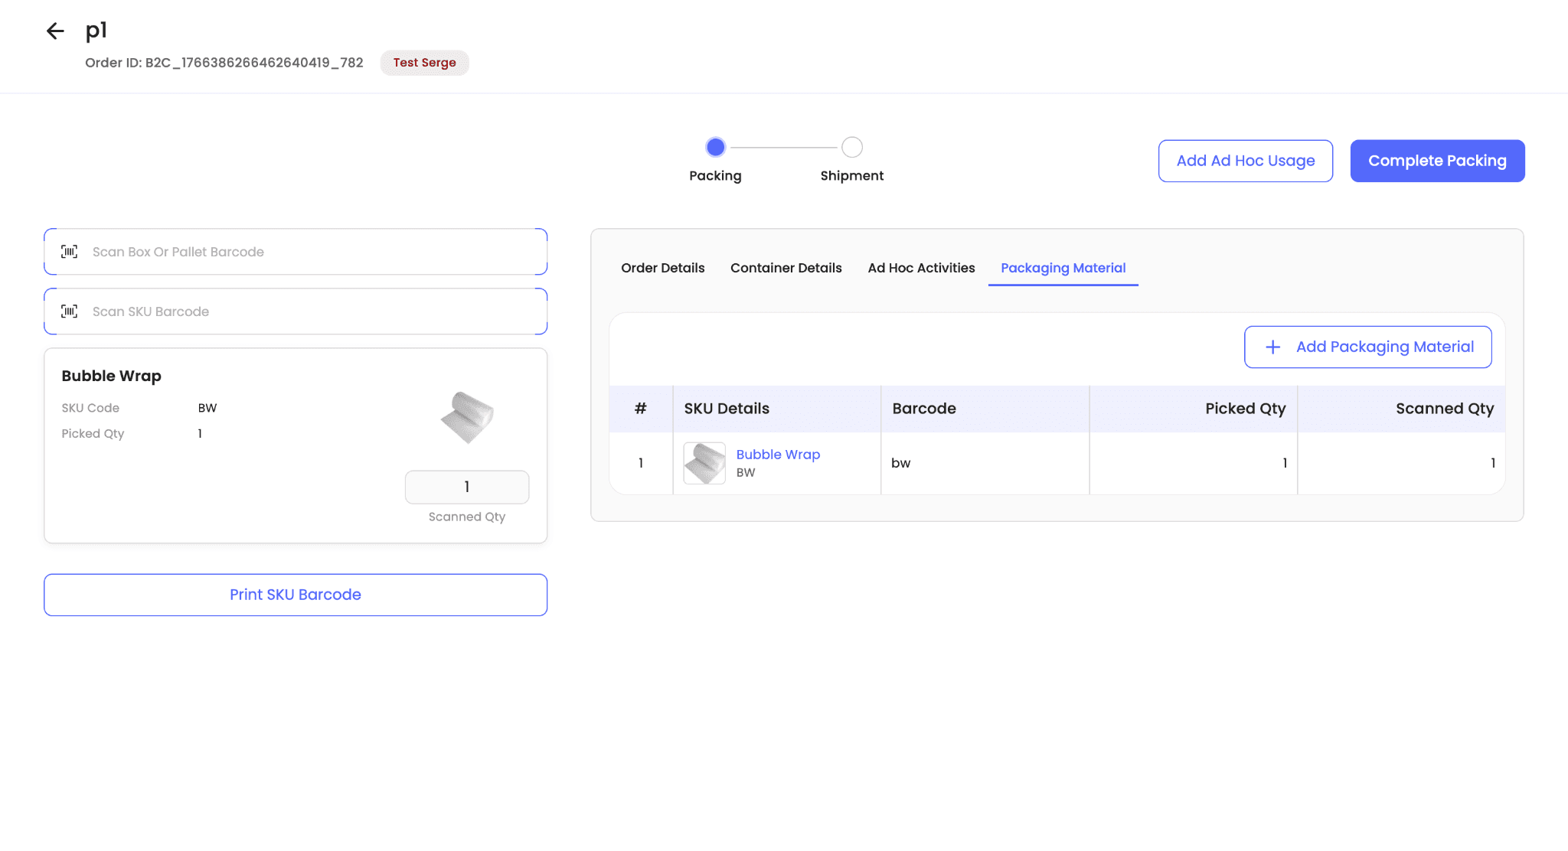Focus the Scan SKU Barcode field

click(306, 311)
